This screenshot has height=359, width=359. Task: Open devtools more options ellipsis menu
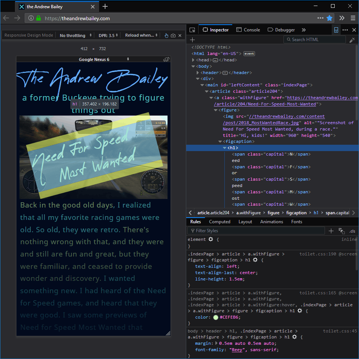(x=345, y=30)
